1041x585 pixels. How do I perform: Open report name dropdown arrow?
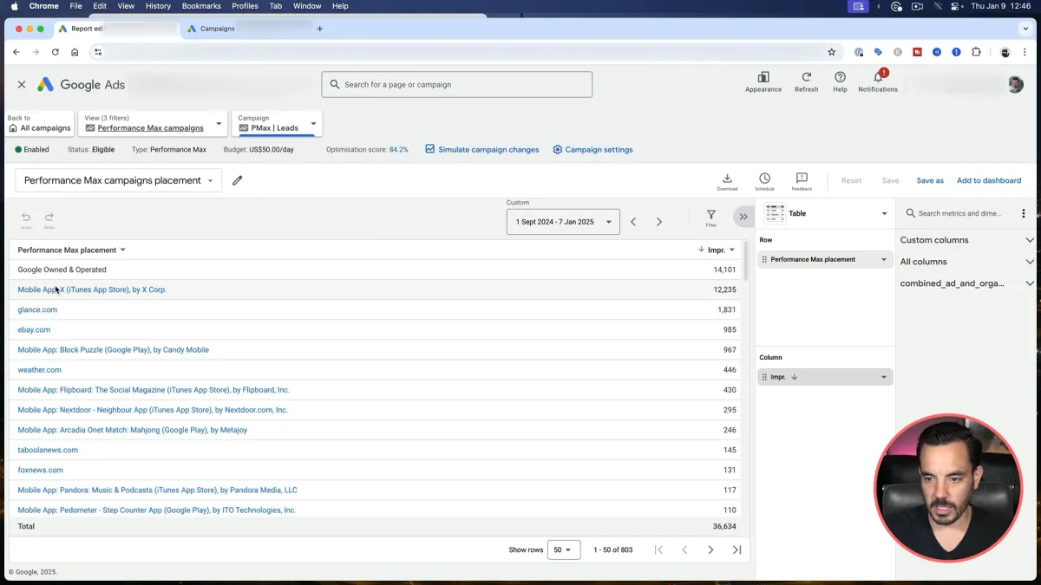tap(210, 181)
